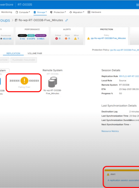Click the breadcrumb chevron separator
This screenshot has width=139, height=188.
point(12,20)
